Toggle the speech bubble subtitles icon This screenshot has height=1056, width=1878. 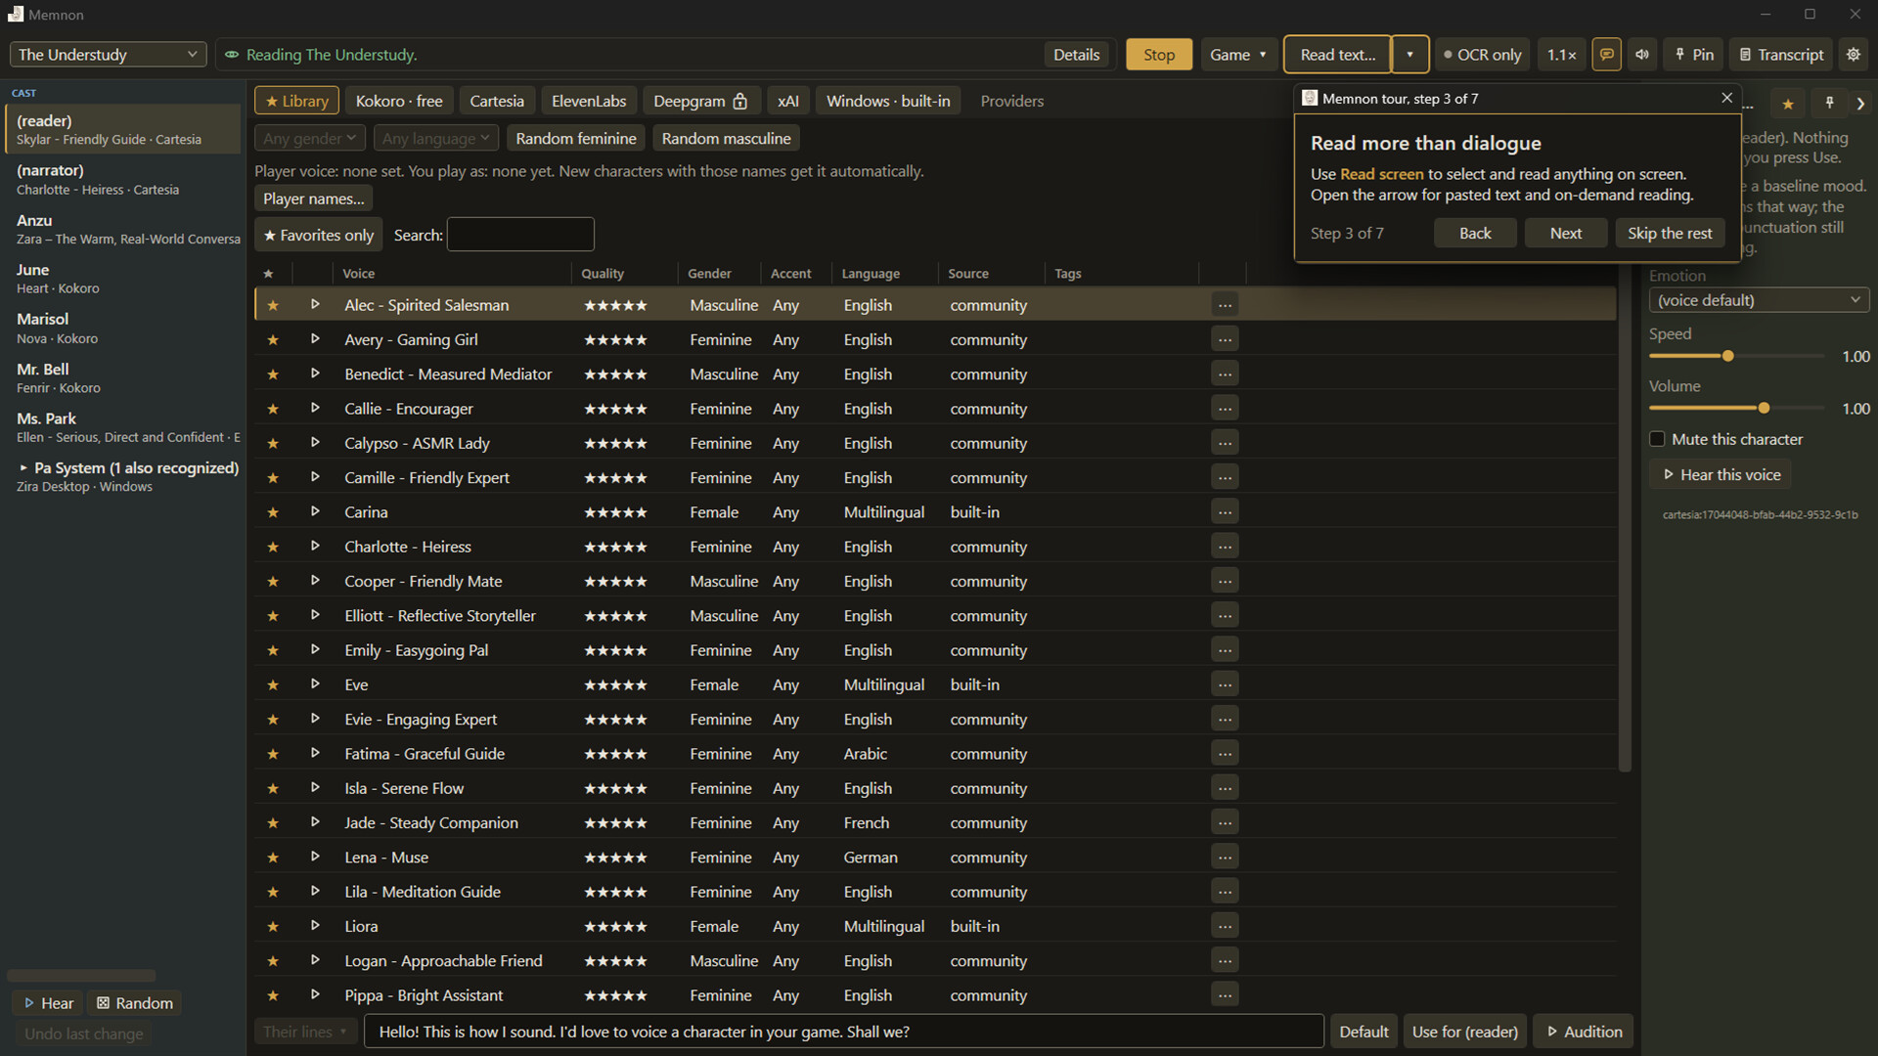[x=1606, y=55]
